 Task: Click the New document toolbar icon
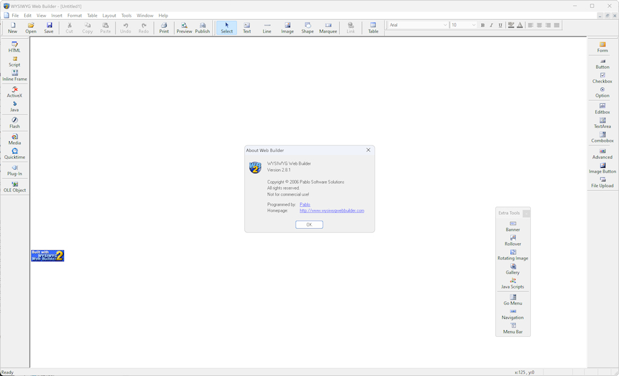point(13,28)
